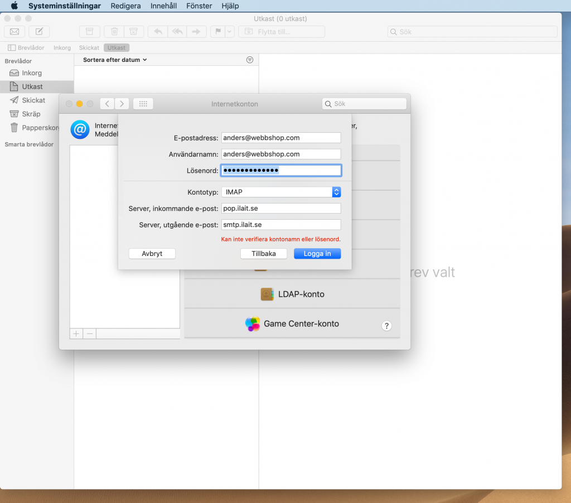Viewport: 571px width, 503px height.
Task: Expand the flag options dropdown arrow
Action: [x=229, y=32]
